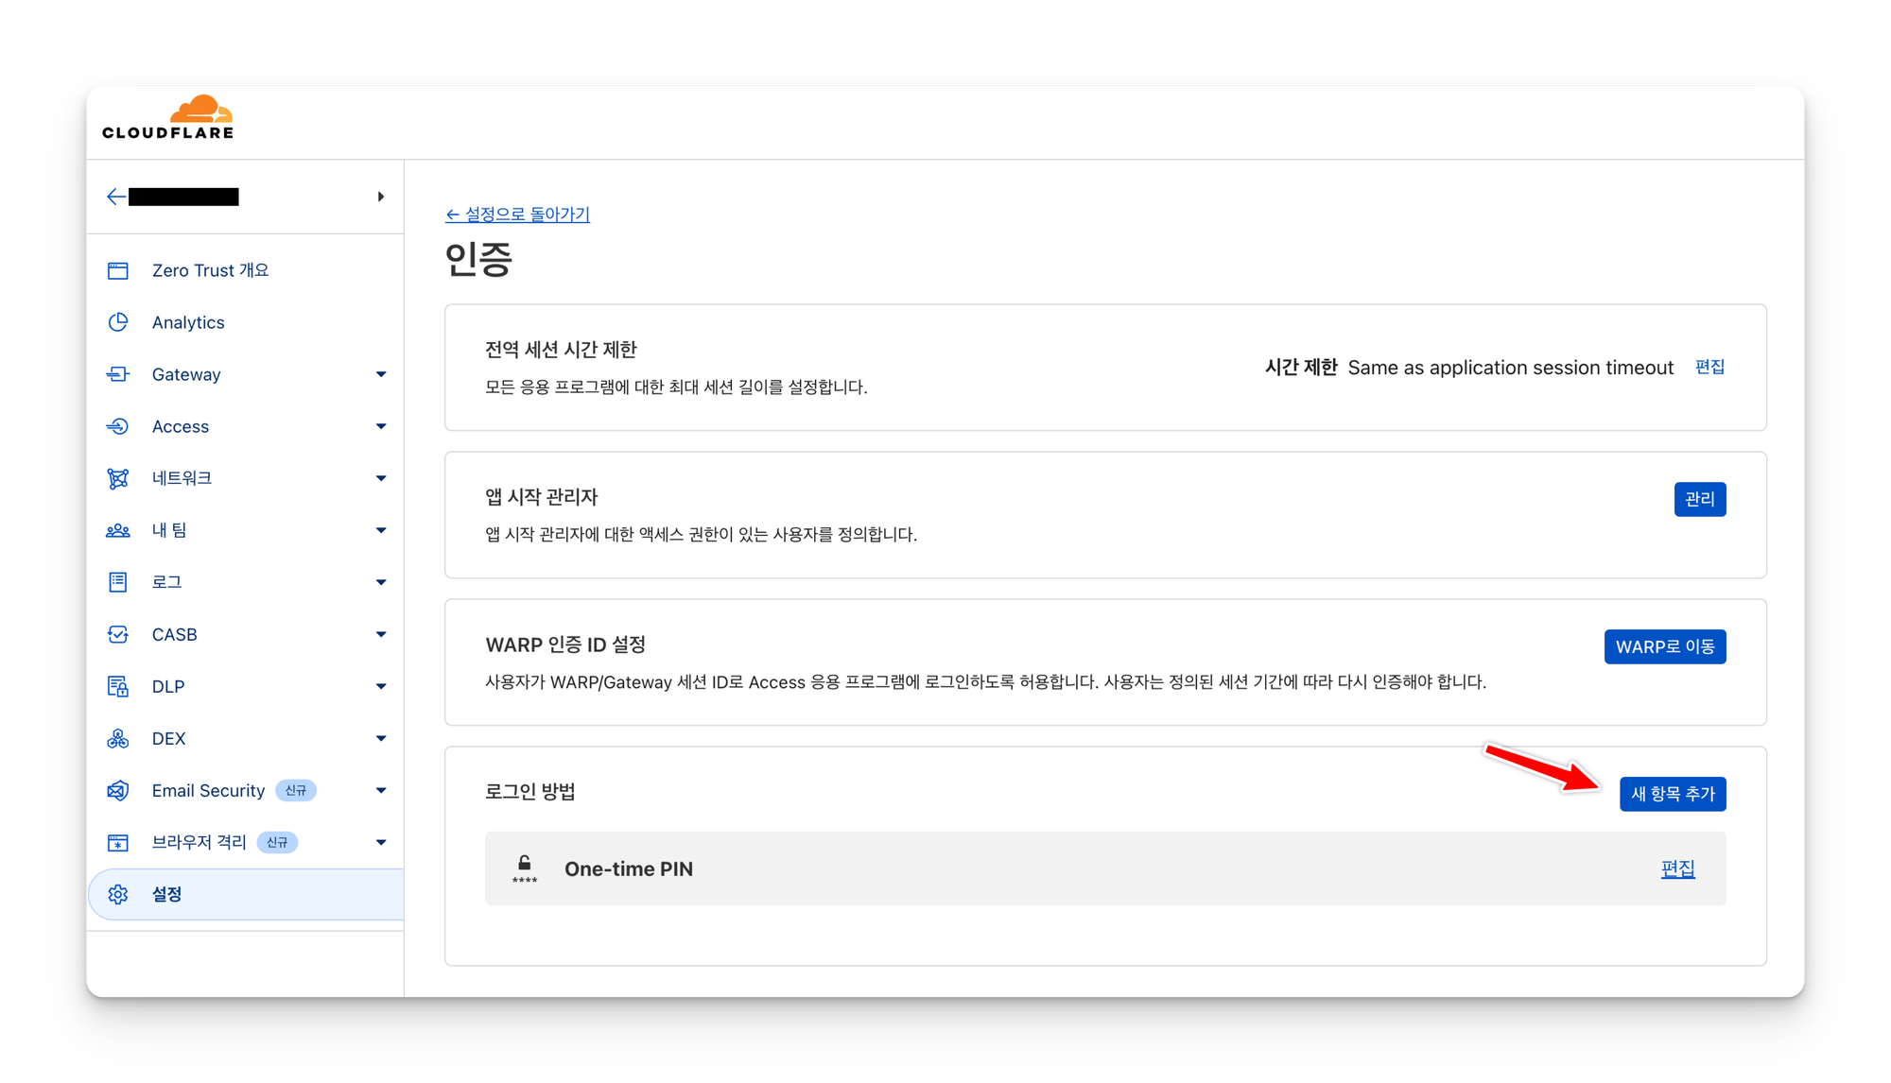1891x1083 pixels.
Task: Open the account switcher arrow
Action: (x=380, y=197)
